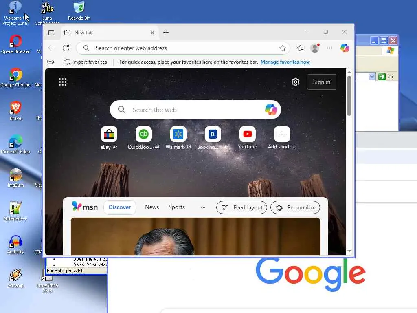Focus the Edge address bar

click(x=183, y=48)
